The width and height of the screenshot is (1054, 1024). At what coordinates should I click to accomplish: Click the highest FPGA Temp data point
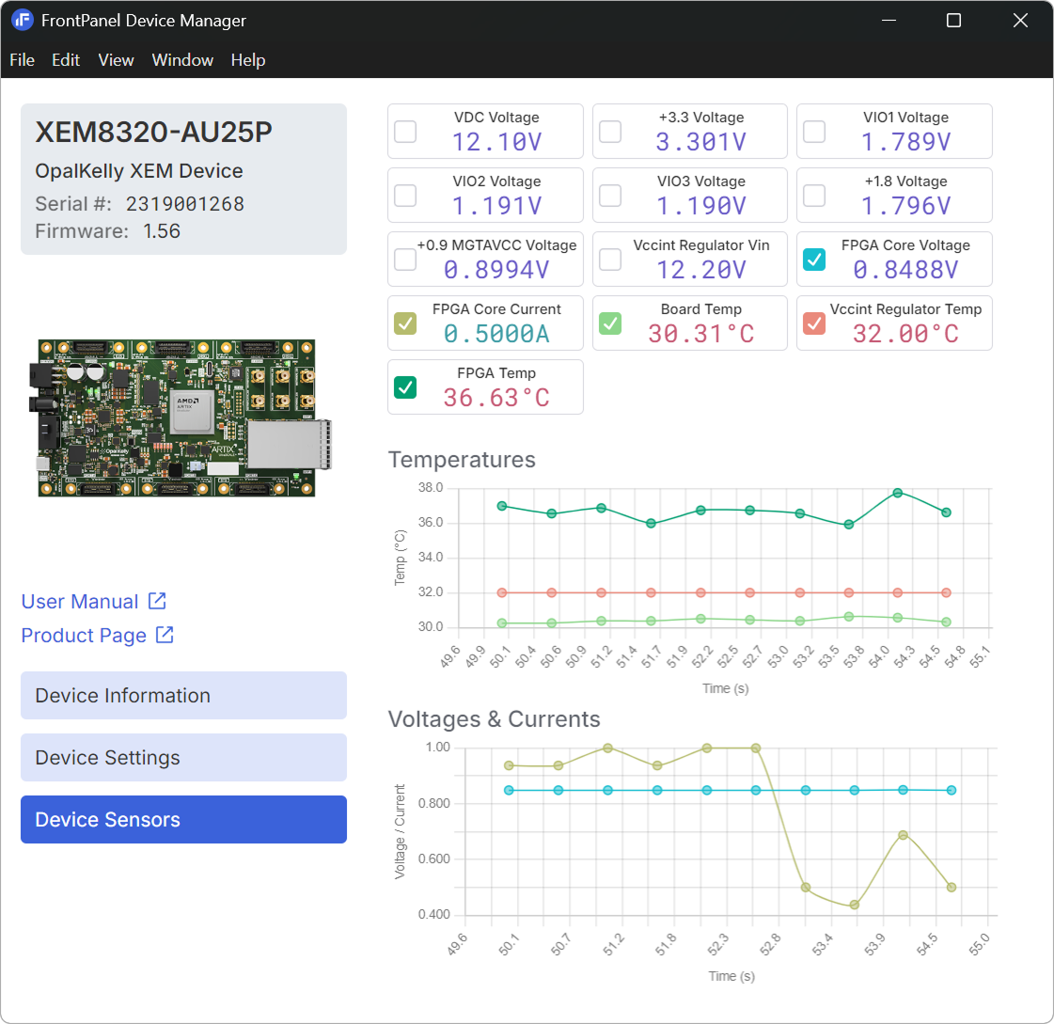click(x=897, y=493)
